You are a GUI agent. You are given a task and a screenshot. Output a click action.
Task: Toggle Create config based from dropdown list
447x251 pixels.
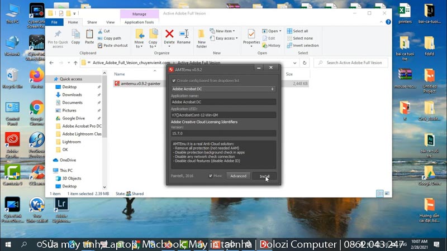tap(173, 81)
